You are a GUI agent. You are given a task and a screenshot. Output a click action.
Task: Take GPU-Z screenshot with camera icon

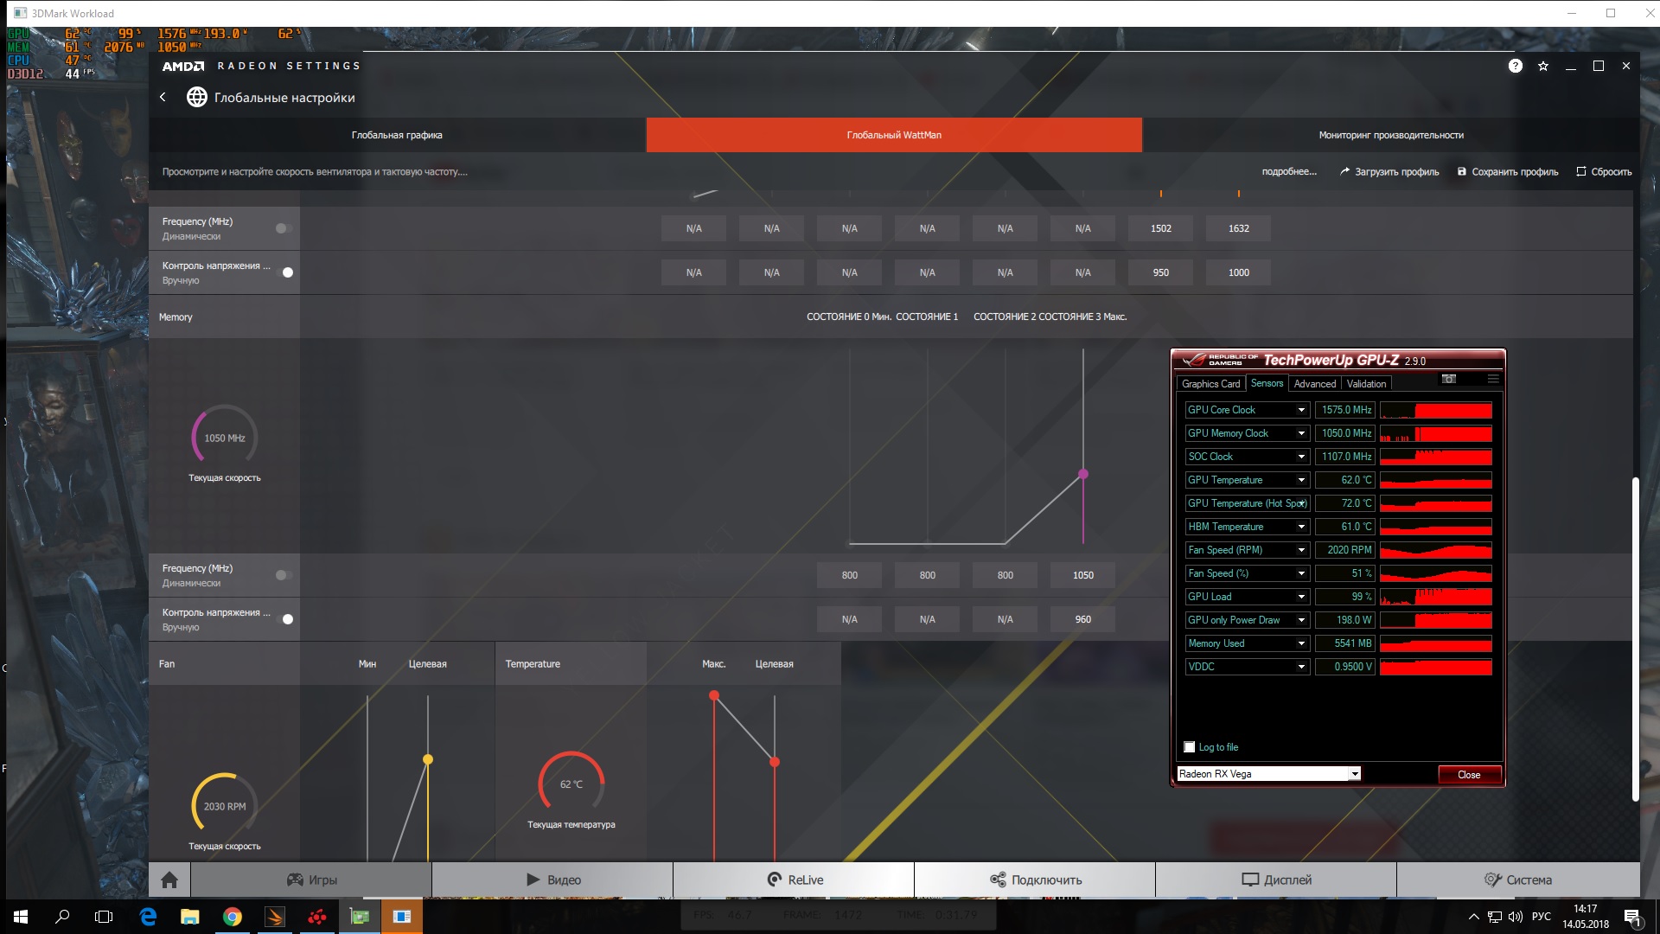(x=1449, y=379)
